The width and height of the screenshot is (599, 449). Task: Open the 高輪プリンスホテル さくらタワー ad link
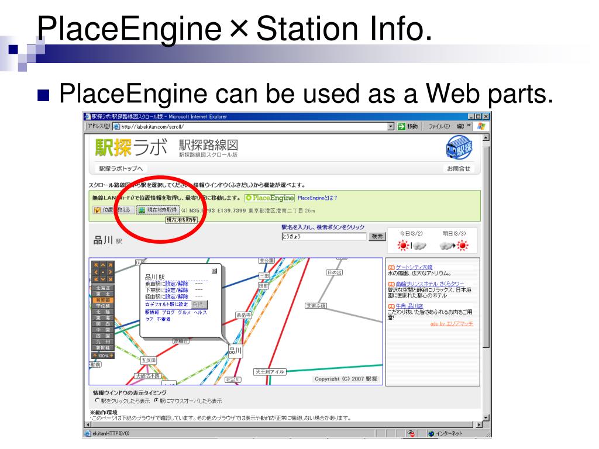430,284
